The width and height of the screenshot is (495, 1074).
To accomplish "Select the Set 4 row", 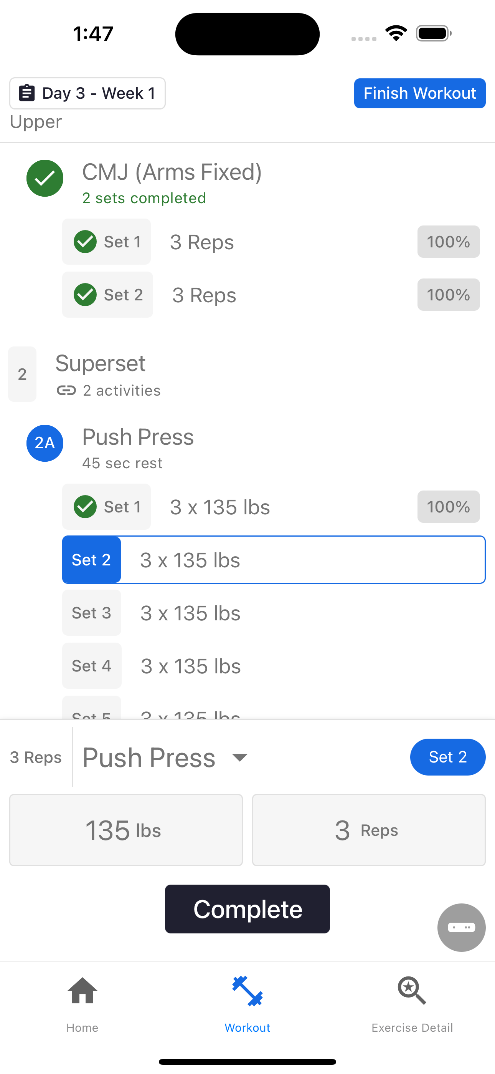I will 274,666.
